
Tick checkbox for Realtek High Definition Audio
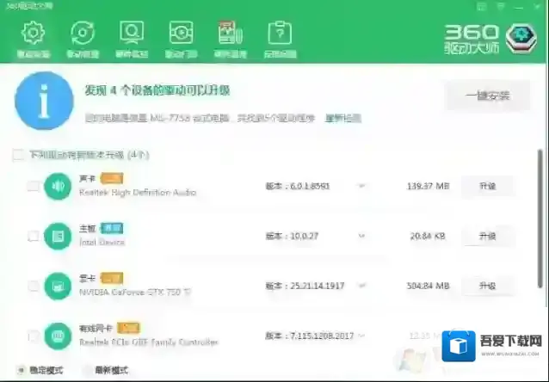pos(33,186)
